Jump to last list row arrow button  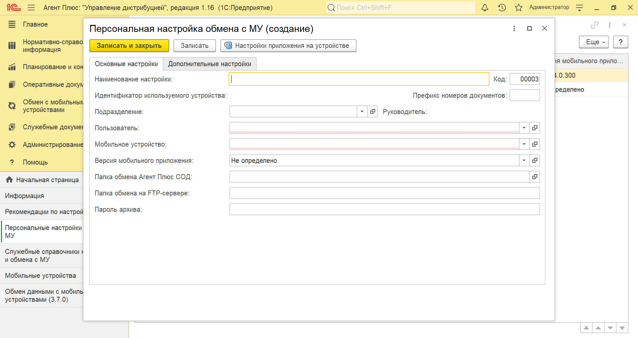pos(622,328)
